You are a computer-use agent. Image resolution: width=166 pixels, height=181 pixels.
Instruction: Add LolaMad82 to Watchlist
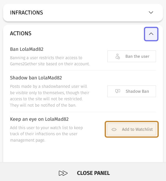132,129
